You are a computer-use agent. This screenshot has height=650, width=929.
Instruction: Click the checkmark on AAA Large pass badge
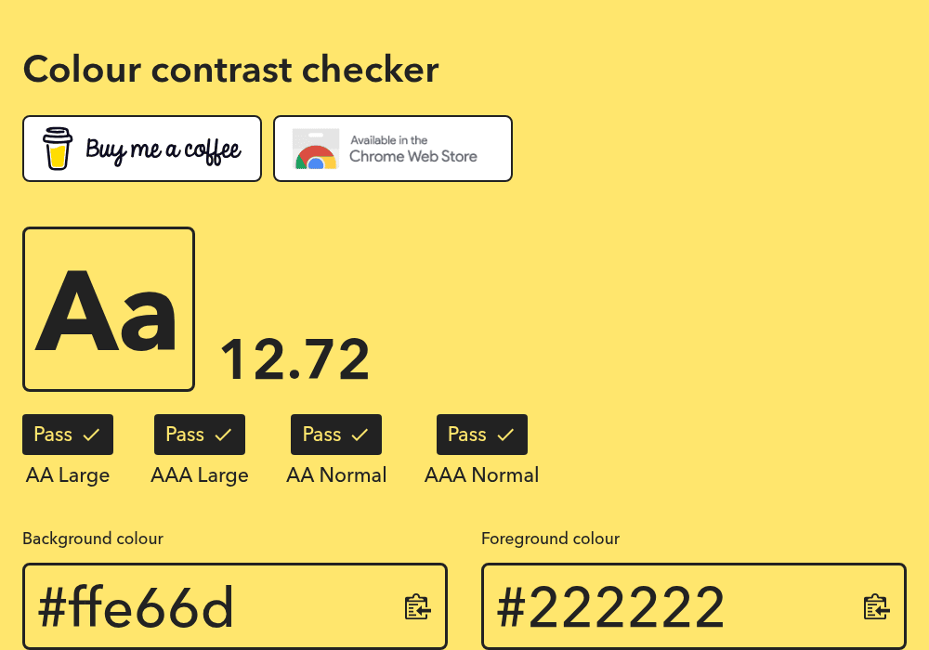pyautogui.click(x=223, y=435)
